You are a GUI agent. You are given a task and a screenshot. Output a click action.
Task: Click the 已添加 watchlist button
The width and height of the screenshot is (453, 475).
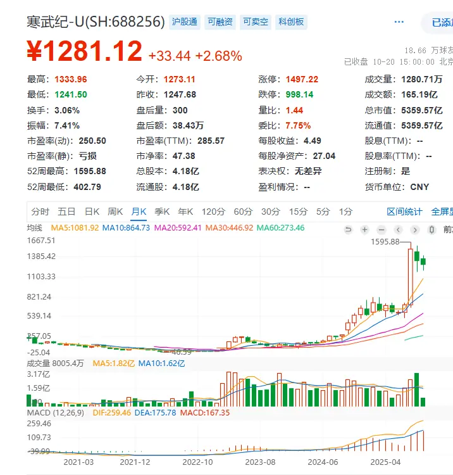tap(441, 22)
